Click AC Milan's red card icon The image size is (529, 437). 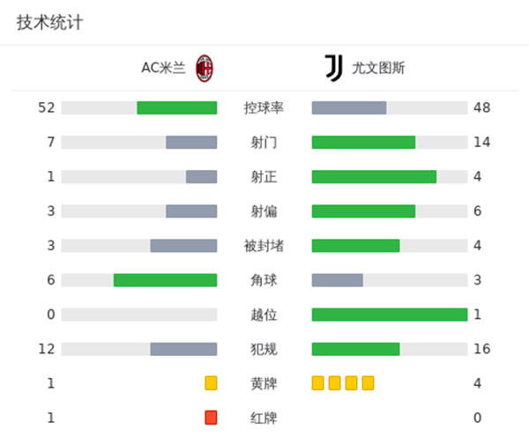coord(211,418)
